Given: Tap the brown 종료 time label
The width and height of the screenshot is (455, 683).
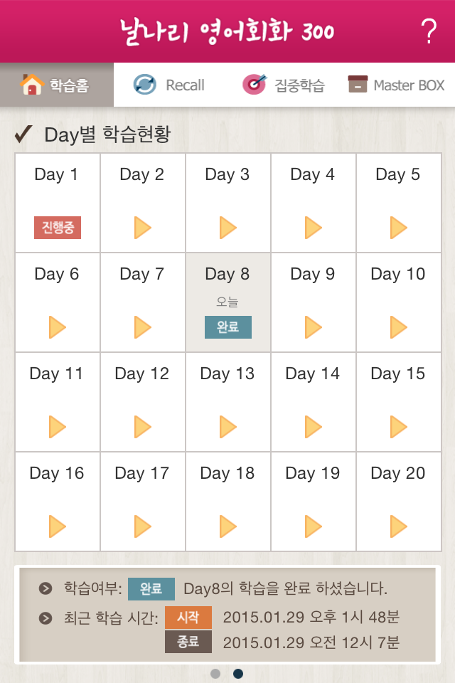Looking at the screenshot, I should tap(188, 642).
